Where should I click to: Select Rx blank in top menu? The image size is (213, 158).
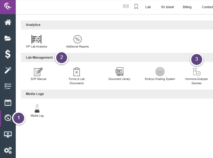coord(168,7)
